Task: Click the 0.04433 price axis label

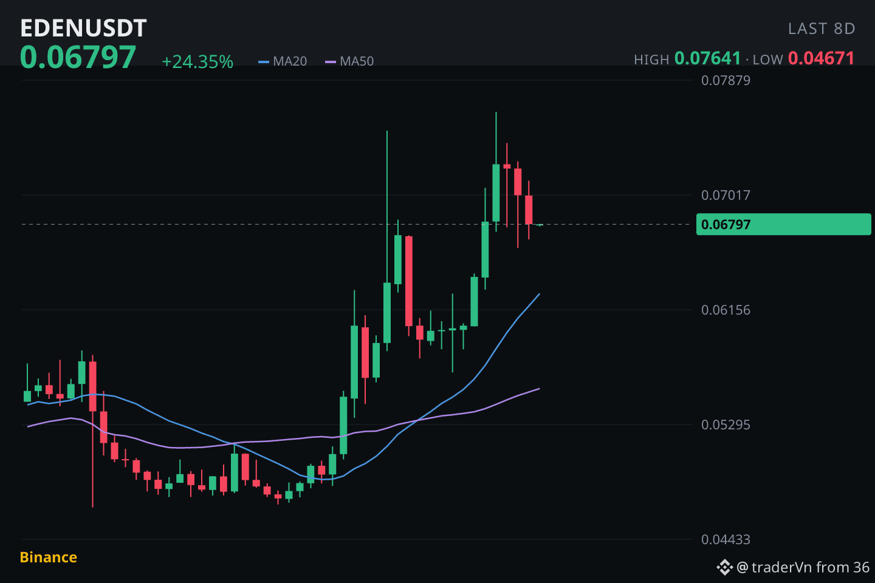Action: (x=726, y=540)
